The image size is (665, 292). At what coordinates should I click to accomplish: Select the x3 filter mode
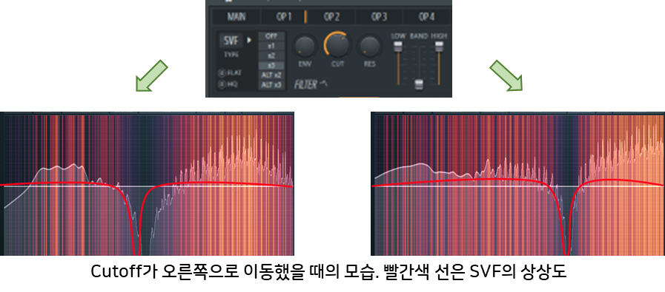(271, 65)
